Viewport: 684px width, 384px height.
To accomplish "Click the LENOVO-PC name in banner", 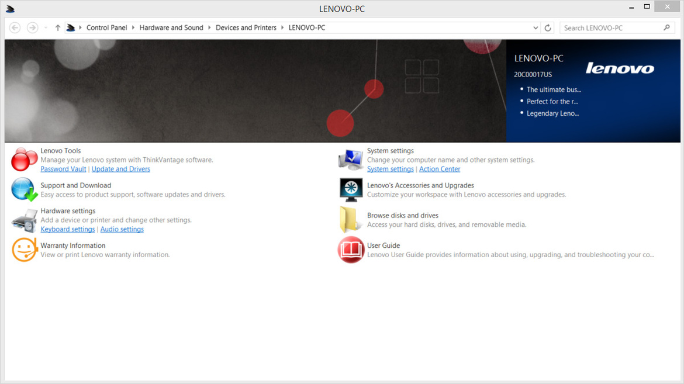I will pyautogui.click(x=539, y=58).
